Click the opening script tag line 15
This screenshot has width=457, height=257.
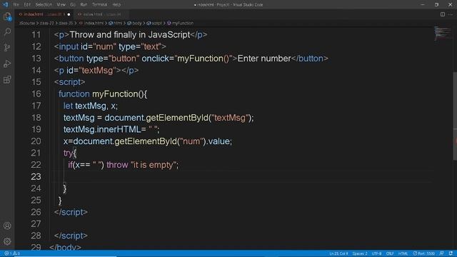[70, 82]
